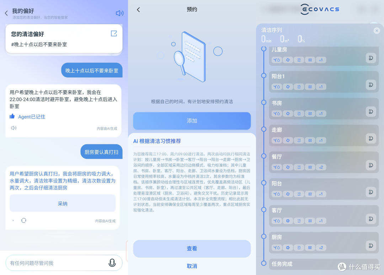Tap the 添加 schedule button
This screenshot has width=384, height=275.
[x=192, y=121]
